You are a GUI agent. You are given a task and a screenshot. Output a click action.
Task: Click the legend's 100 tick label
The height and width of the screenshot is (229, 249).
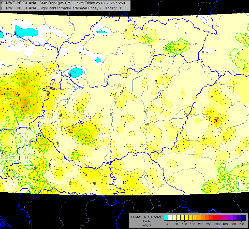pyautogui.click(x=184, y=224)
